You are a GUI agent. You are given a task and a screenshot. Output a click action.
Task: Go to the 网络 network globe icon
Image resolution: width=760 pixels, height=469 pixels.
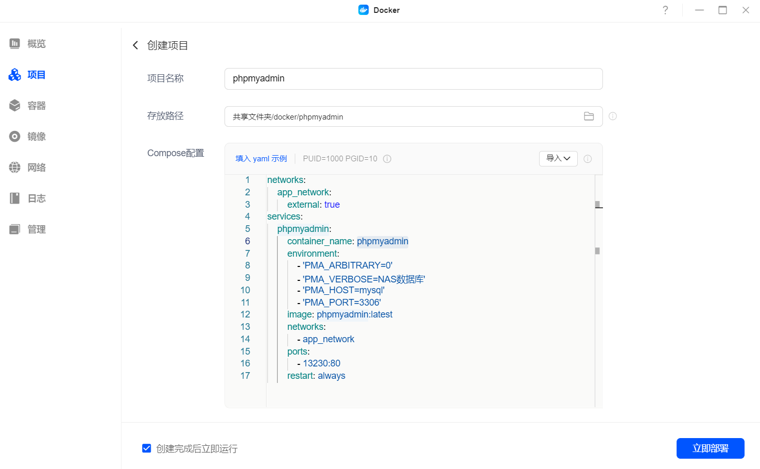pos(15,167)
